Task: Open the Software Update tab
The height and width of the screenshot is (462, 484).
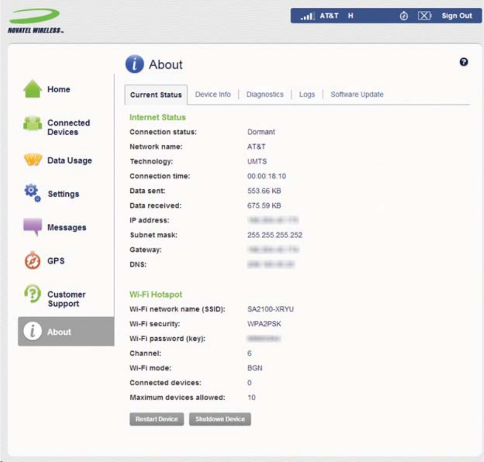Action: click(x=357, y=94)
